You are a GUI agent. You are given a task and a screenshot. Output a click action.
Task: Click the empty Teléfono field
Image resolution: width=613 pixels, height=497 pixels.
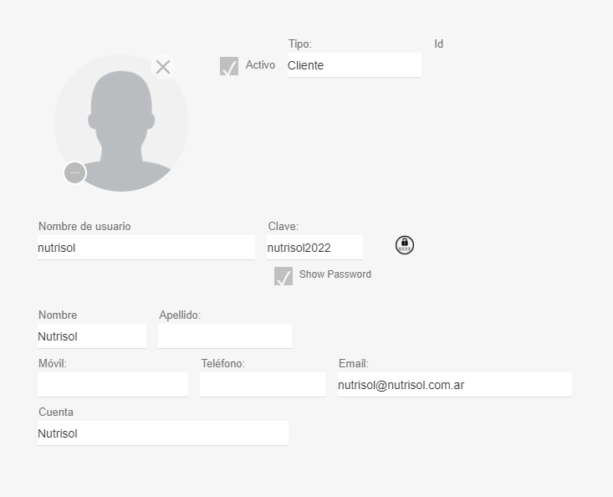tap(263, 385)
